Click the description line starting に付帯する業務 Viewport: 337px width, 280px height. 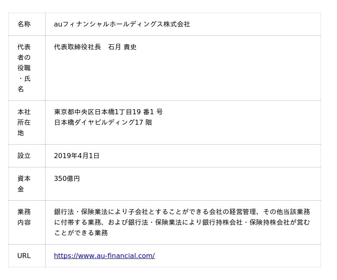click(182, 222)
